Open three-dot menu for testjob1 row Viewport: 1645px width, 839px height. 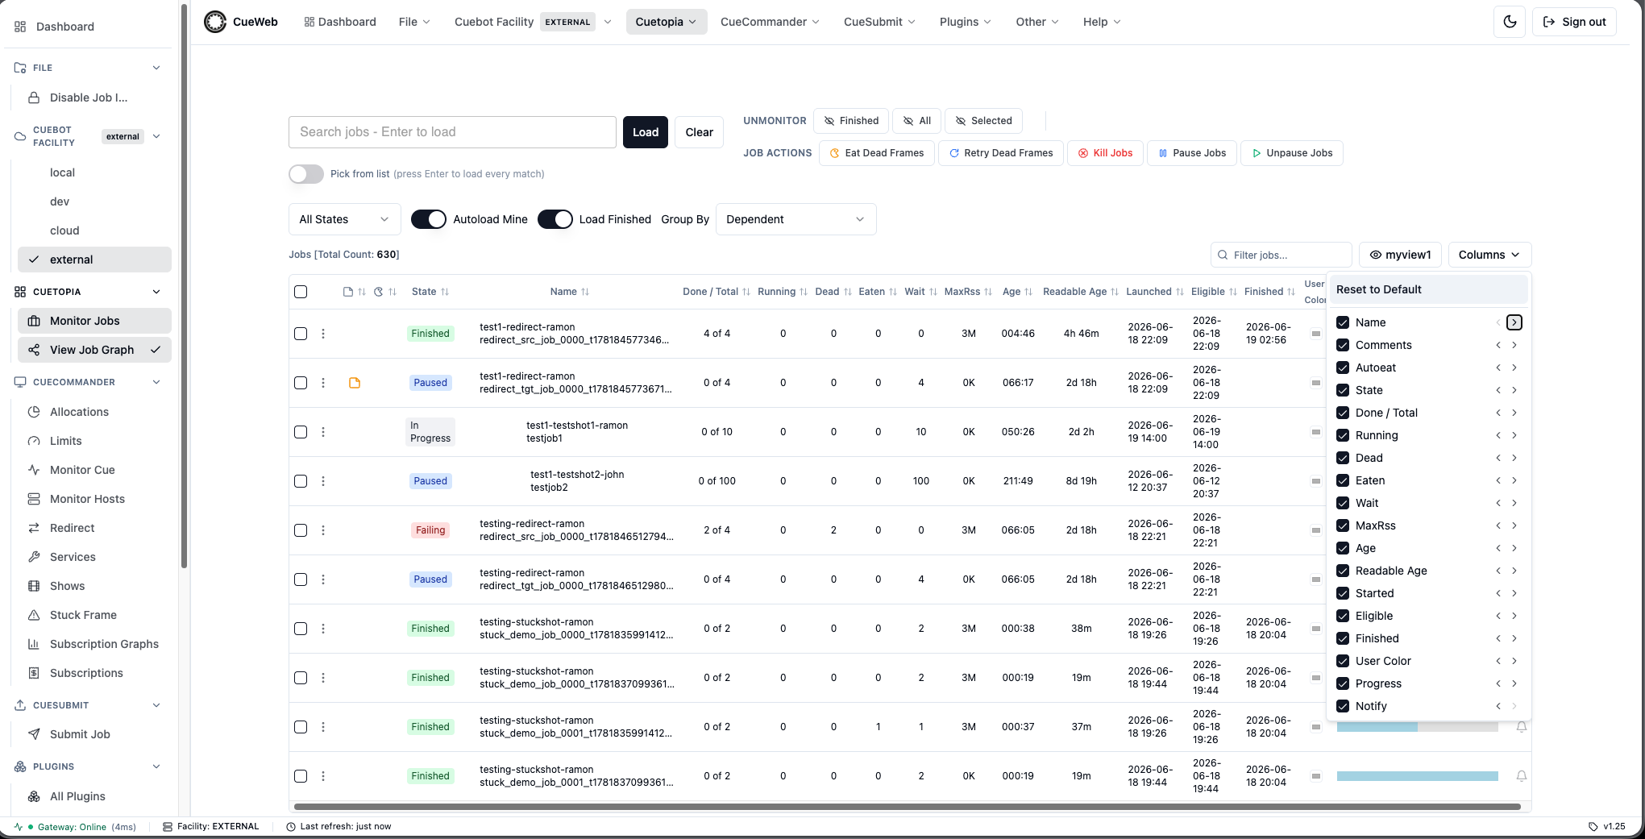(x=323, y=432)
